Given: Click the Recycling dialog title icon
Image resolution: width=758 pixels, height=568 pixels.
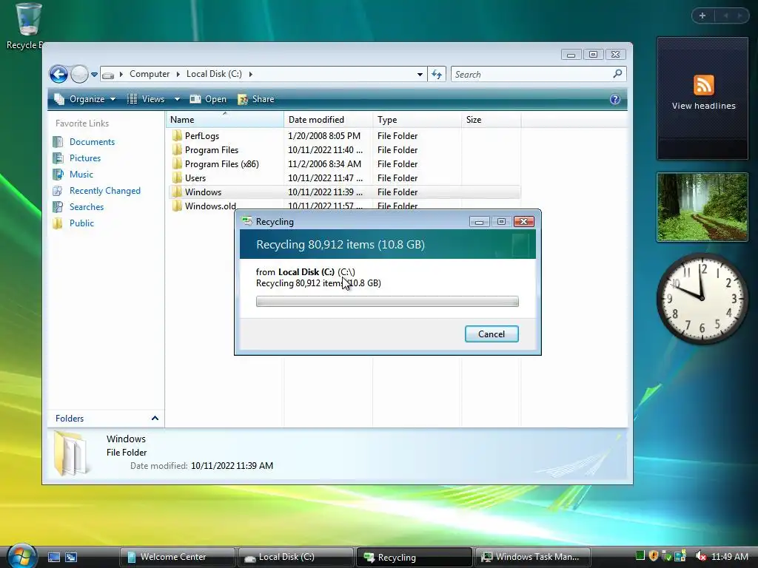Looking at the screenshot, I should [247, 222].
